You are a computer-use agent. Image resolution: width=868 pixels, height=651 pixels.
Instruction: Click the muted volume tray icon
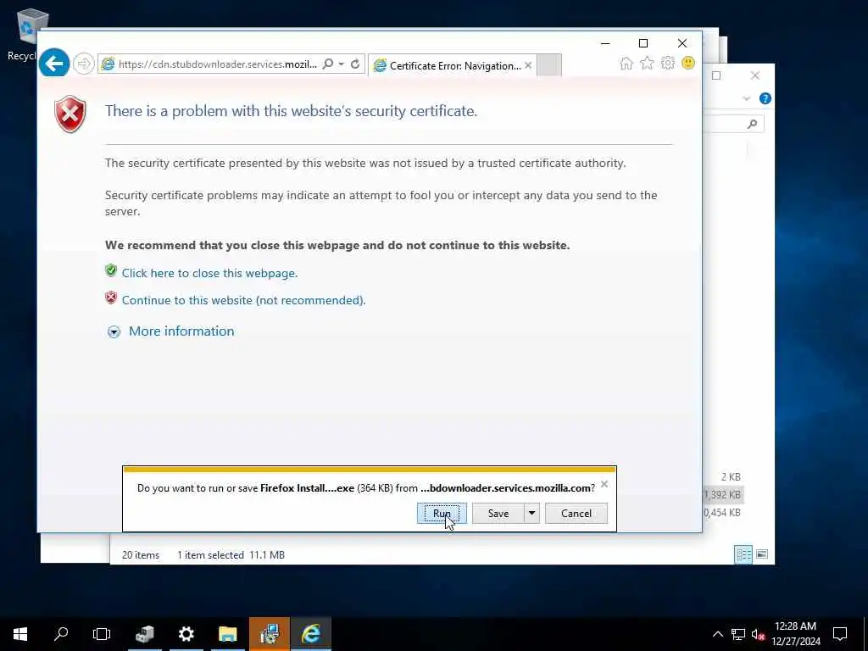758,634
